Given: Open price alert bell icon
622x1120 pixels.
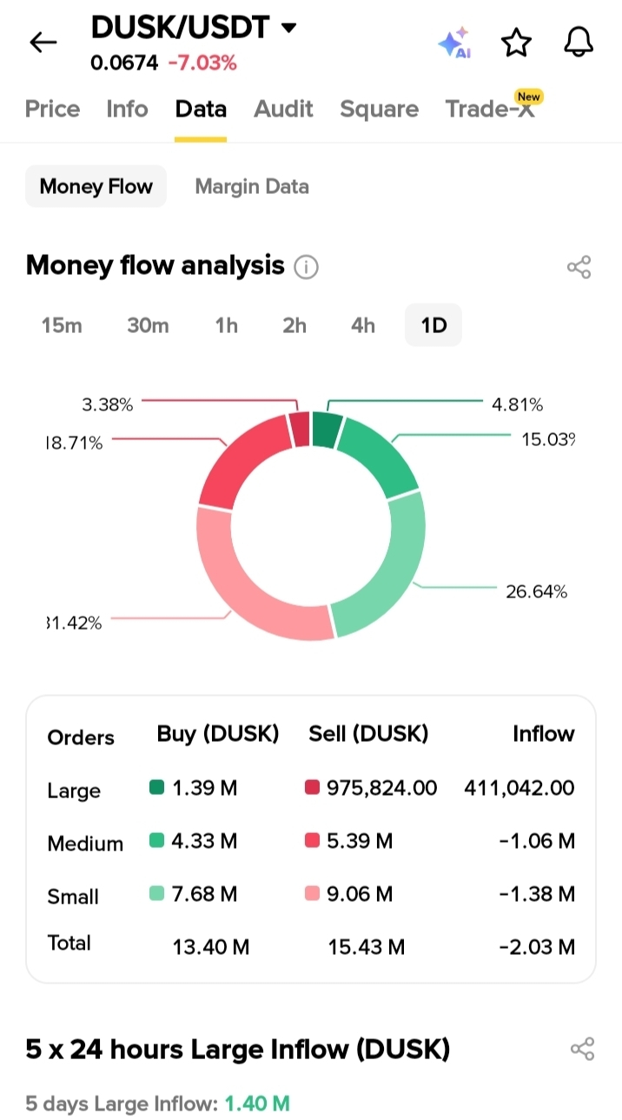Looking at the screenshot, I should point(579,42).
